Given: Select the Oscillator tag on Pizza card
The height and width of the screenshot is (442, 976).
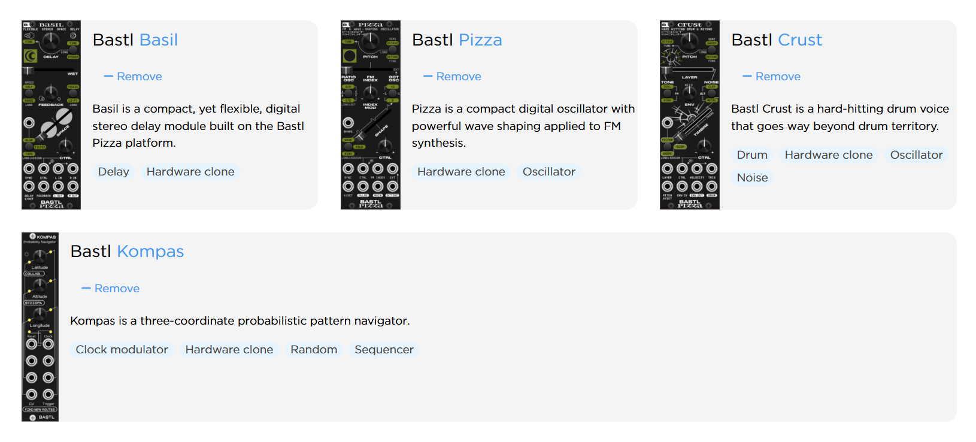Looking at the screenshot, I should [x=548, y=172].
